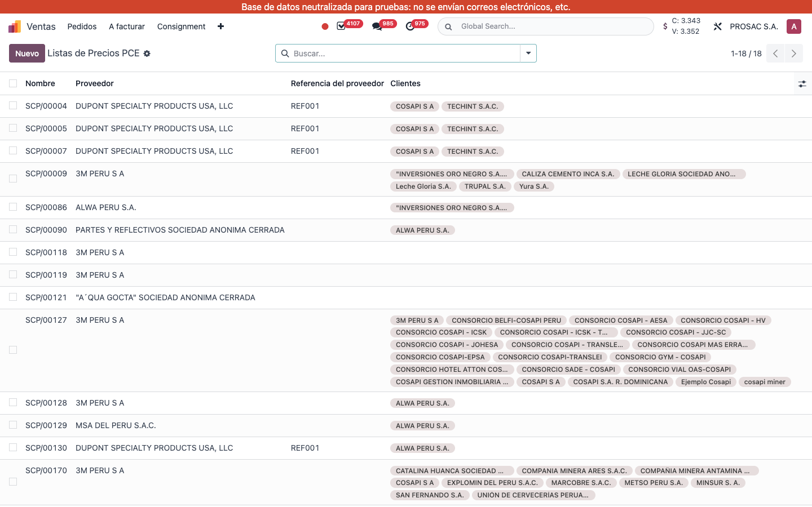
Task: Sort by the Proveedor column header
Action: (95, 83)
